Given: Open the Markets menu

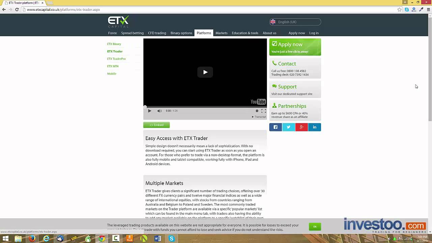Looking at the screenshot, I should 221,33.
